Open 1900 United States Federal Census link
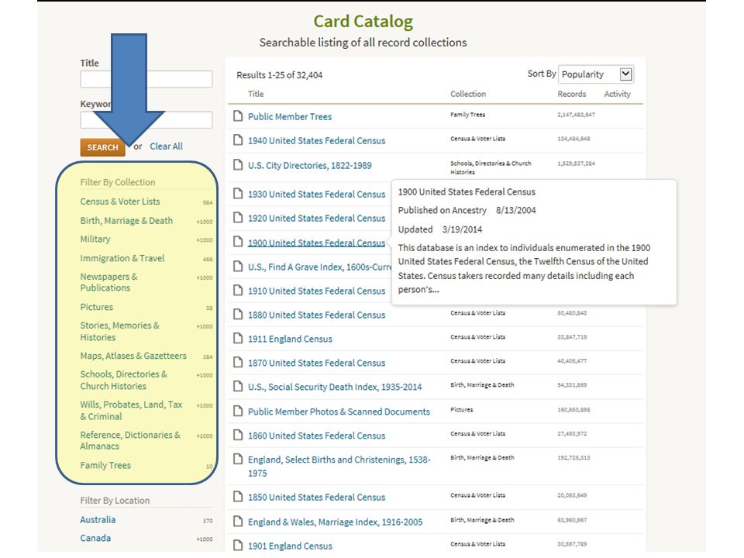This screenshot has width=744, height=558. click(x=316, y=243)
